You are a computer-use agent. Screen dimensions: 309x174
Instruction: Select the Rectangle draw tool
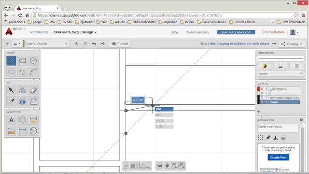coord(22,61)
